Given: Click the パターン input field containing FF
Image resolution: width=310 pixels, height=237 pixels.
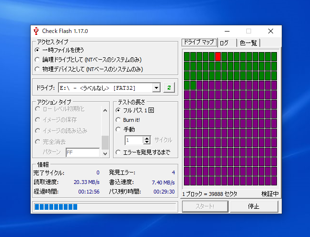Looking at the screenshot, I should click(x=82, y=152).
